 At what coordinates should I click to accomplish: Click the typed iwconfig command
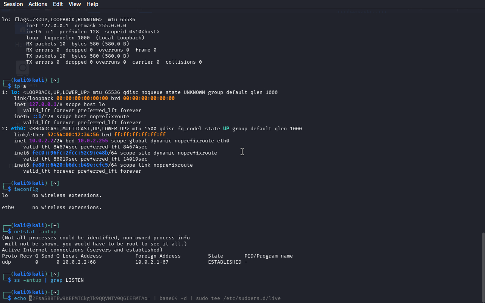(x=26, y=189)
